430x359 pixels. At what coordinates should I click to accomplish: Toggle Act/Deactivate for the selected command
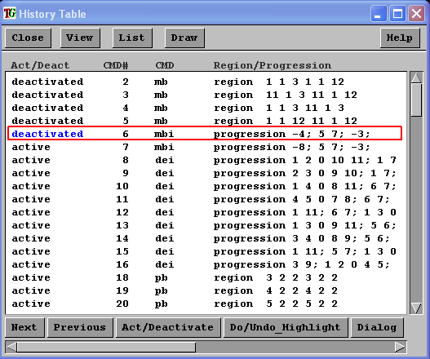tap(168, 327)
